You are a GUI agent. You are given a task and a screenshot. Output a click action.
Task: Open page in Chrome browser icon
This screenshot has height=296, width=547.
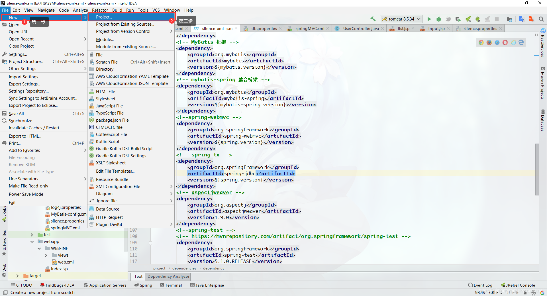[x=481, y=42]
